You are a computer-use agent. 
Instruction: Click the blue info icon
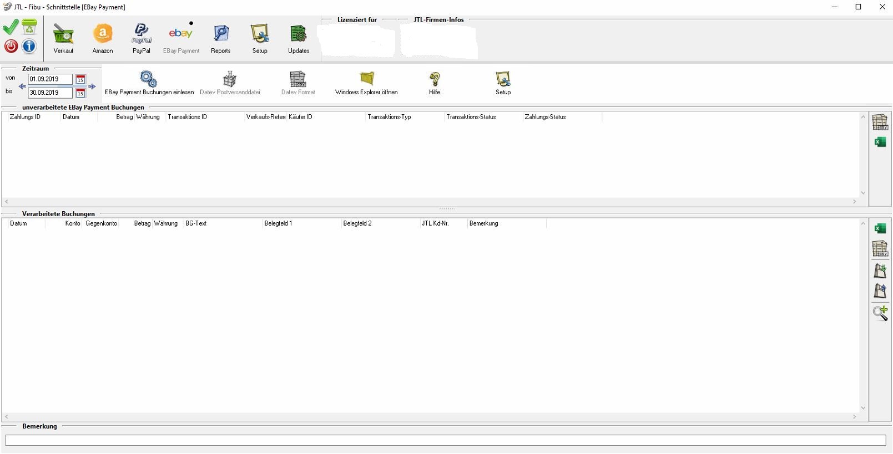tap(29, 46)
